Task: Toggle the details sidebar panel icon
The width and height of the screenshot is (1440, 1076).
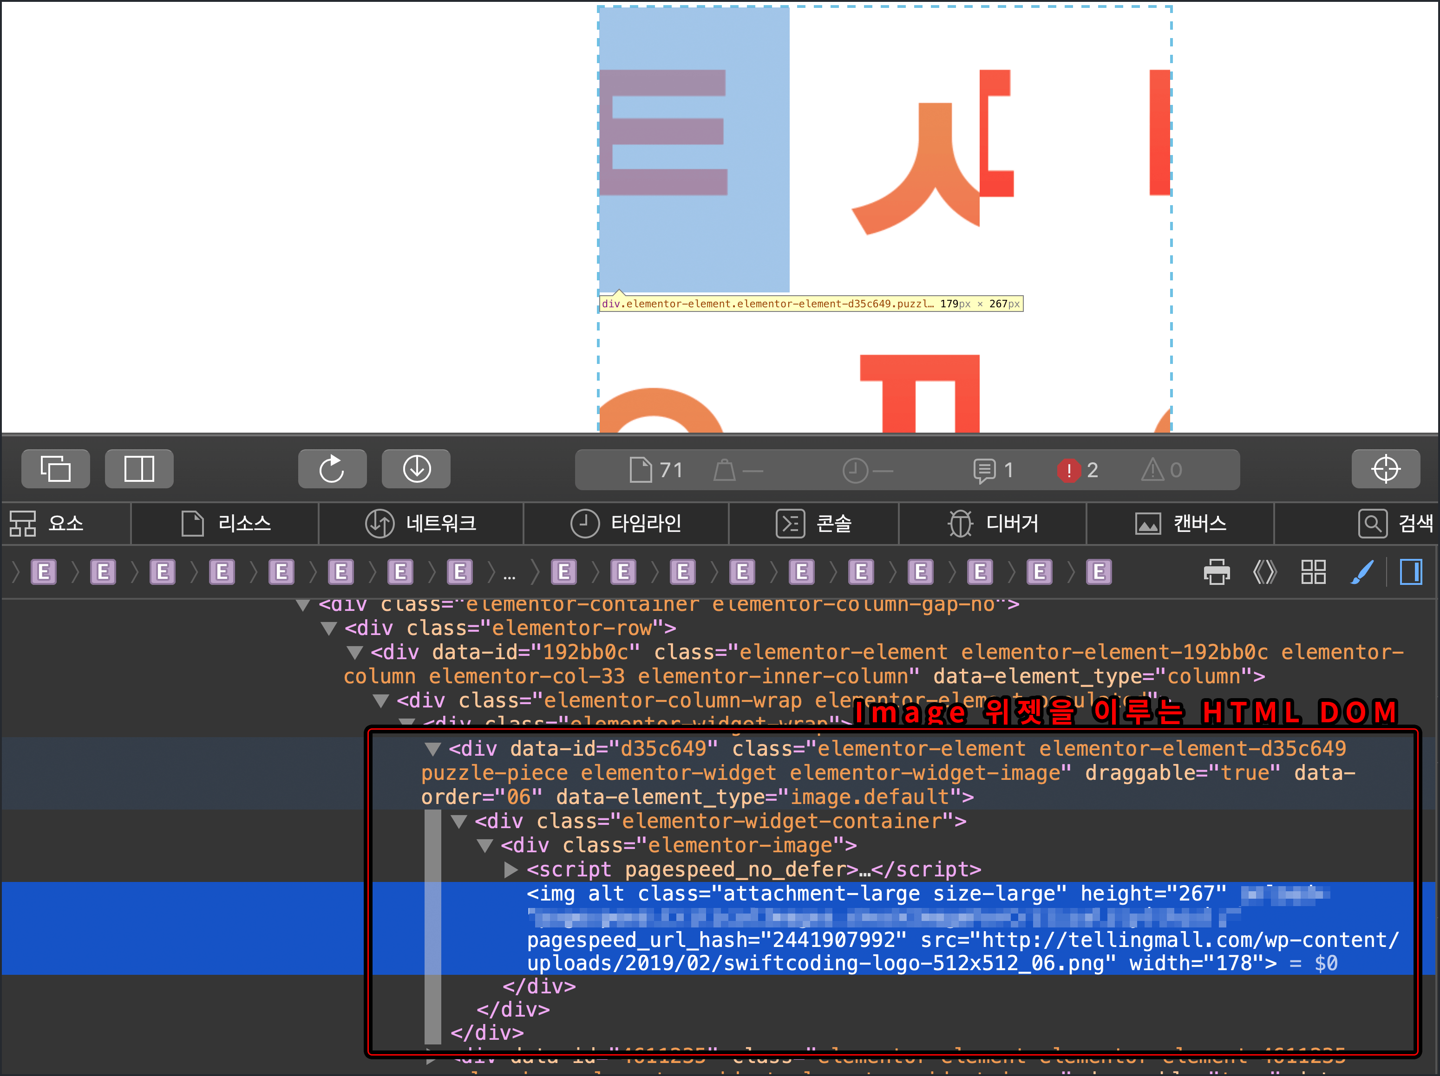Action: pyautogui.click(x=1411, y=572)
